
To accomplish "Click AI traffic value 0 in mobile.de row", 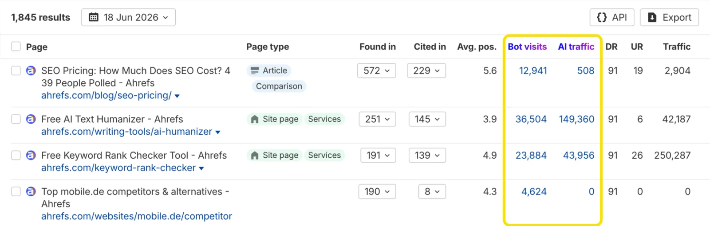I will tap(592, 191).
